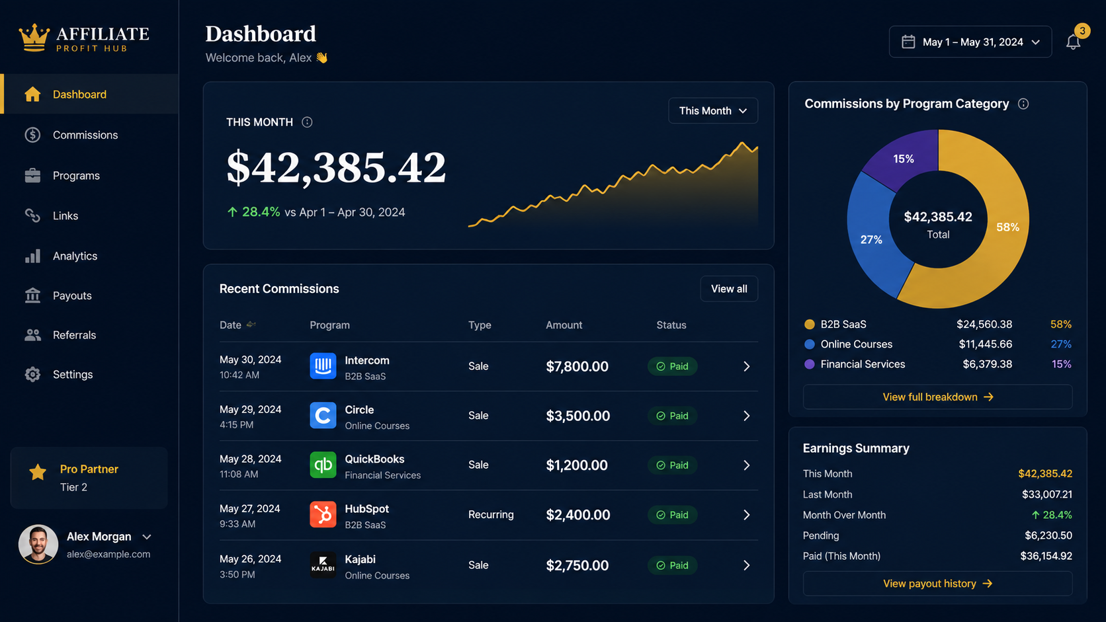Viewport: 1106px width, 622px height.
Task: Click the Affiliate Profit Hub crown logo
Action: [34, 38]
